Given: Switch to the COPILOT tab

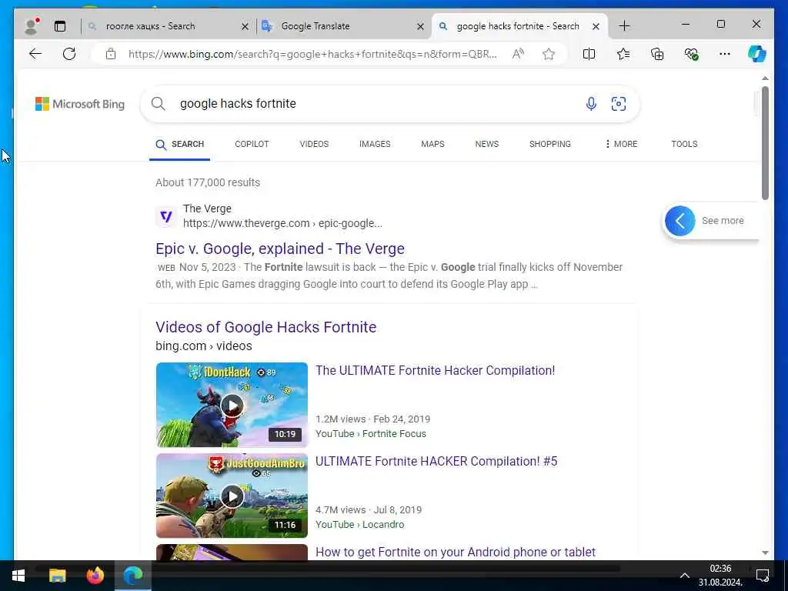Looking at the screenshot, I should click(252, 144).
